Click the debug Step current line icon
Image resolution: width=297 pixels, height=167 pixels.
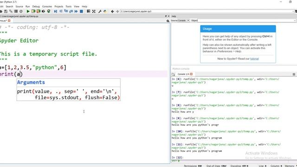point(61,11)
